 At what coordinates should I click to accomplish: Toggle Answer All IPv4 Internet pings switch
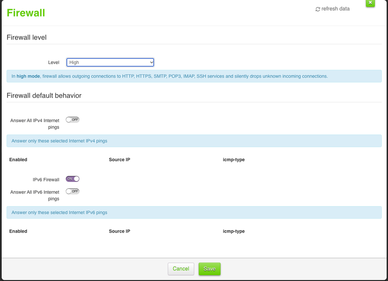tap(73, 120)
